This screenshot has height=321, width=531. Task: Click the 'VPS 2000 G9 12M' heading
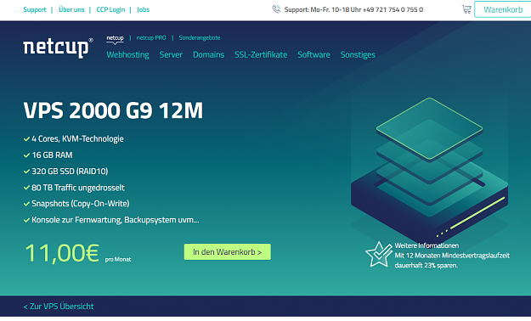(x=113, y=110)
